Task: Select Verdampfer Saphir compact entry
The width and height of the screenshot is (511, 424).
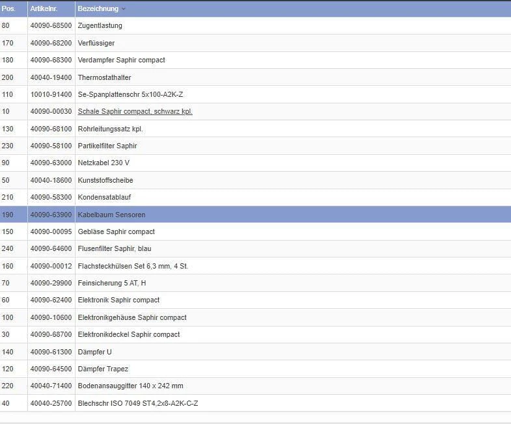Action: point(121,60)
